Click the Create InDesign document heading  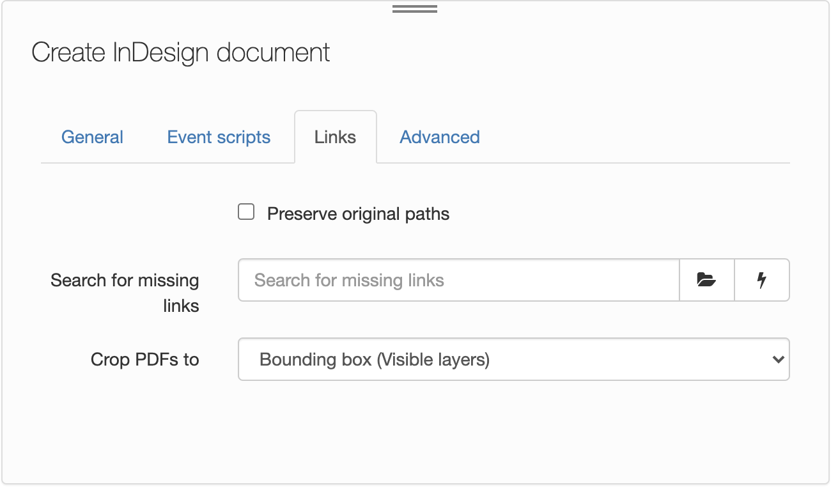point(181,52)
